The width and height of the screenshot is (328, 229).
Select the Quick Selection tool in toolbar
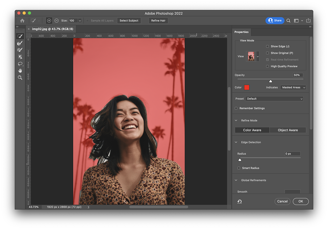point(20,36)
